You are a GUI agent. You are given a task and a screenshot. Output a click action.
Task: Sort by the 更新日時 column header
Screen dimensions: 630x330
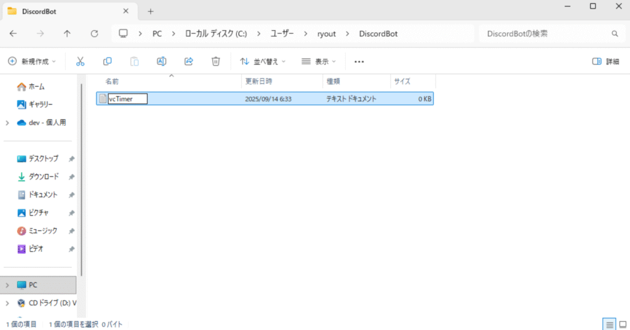[259, 81]
